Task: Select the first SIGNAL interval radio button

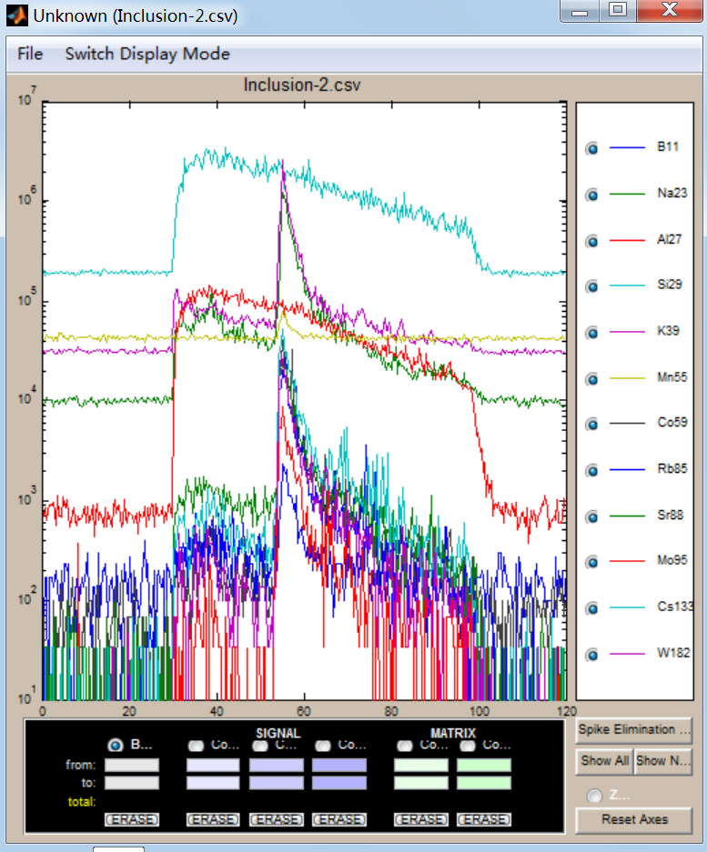Action: click(x=196, y=746)
